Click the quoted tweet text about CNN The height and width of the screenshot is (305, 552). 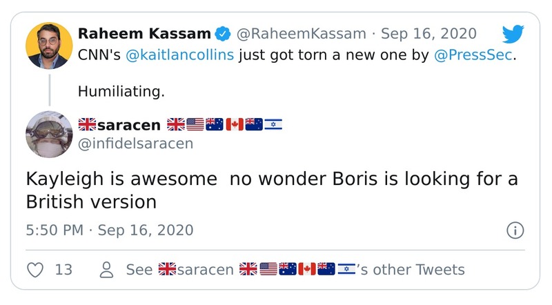297,55
